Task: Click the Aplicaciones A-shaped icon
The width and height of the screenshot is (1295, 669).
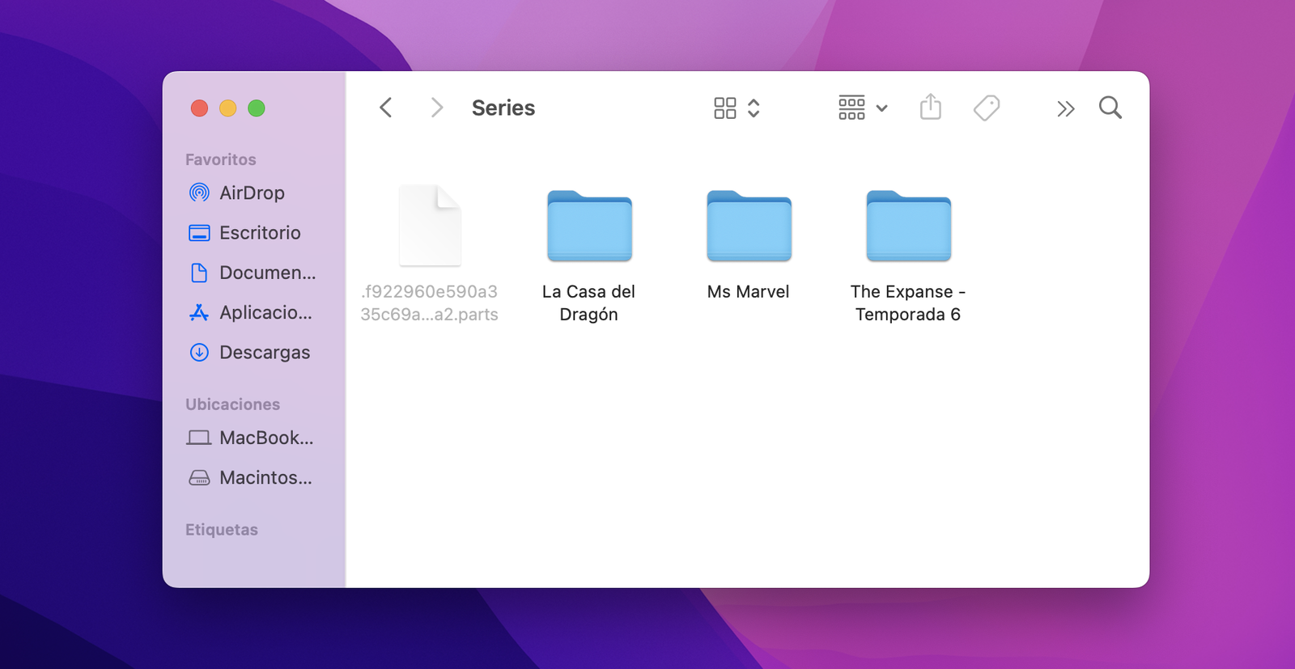Action: (199, 312)
